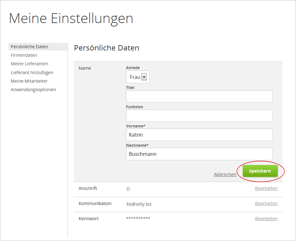Viewport: 296px width, 241px height.
Task: Open Bearbeiten for the Kennwort row
Action: click(x=266, y=219)
